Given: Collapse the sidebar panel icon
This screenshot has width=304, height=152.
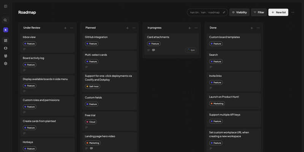Looking at the screenshot, I should tap(6, 6).
